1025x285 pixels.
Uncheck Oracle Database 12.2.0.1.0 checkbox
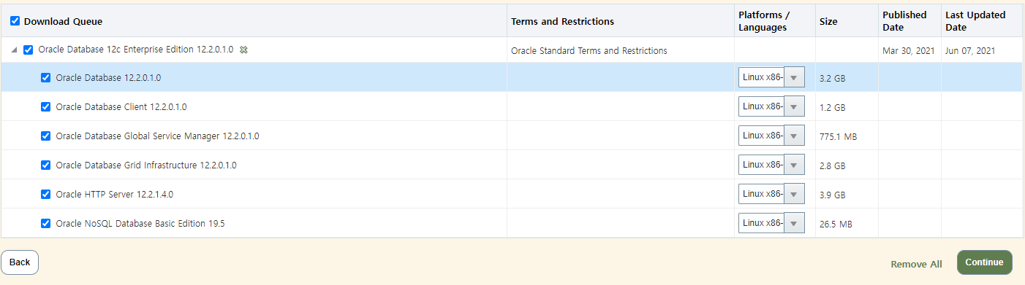[46, 77]
